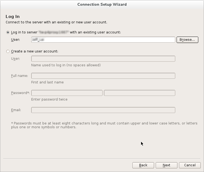Click the "Email:" field label
The width and height of the screenshot is (204, 172).
(16, 110)
